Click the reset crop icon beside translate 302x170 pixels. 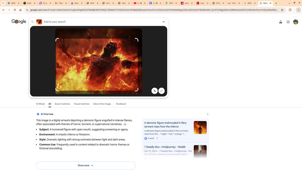tap(162, 91)
